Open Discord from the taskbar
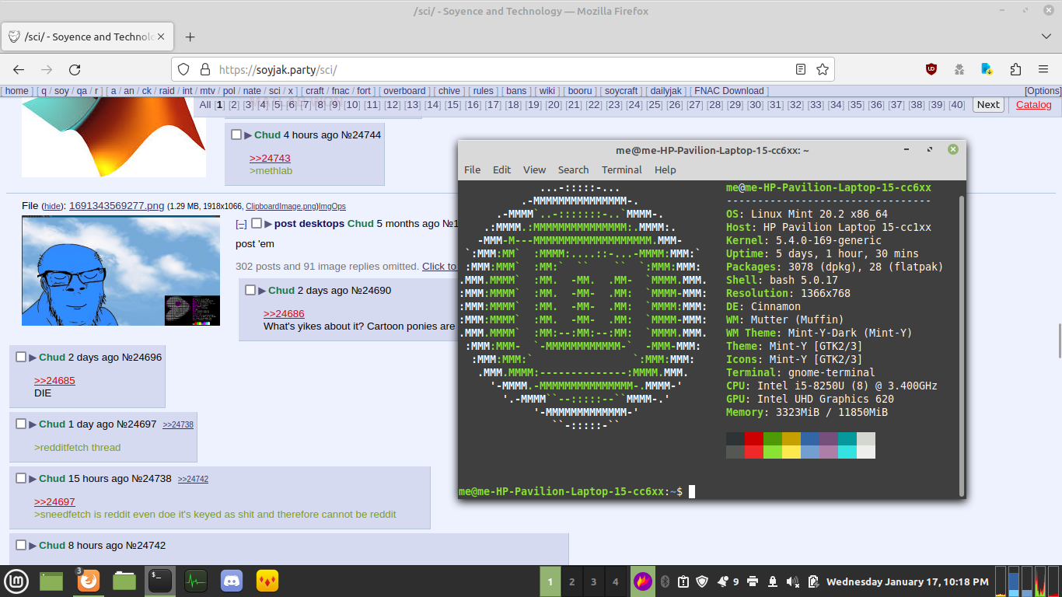Image resolution: width=1062 pixels, height=597 pixels. pyautogui.click(x=232, y=581)
